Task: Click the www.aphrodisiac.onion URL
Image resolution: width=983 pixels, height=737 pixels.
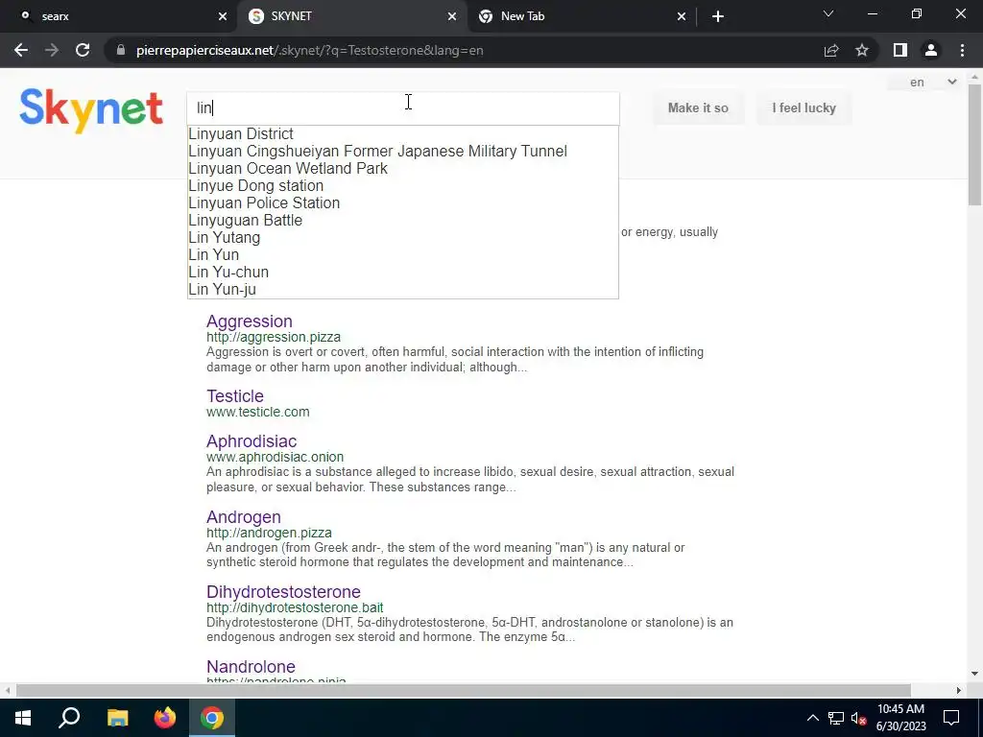Action: [275, 457]
